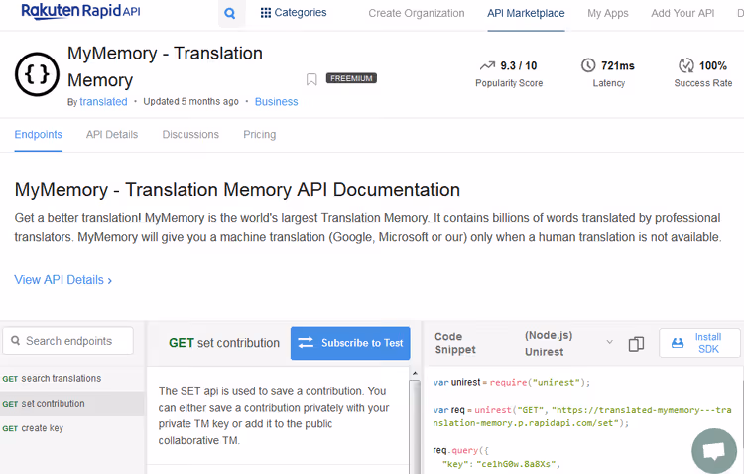Open the Discussions tab
This screenshot has height=474, width=744.
(190, 135)
